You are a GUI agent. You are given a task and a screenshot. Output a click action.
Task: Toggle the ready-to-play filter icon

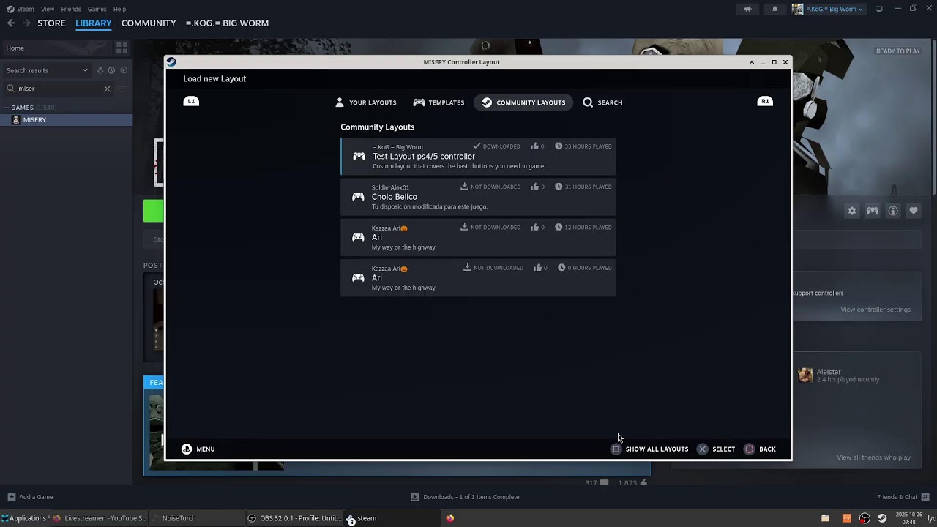(x=124, y=70)
